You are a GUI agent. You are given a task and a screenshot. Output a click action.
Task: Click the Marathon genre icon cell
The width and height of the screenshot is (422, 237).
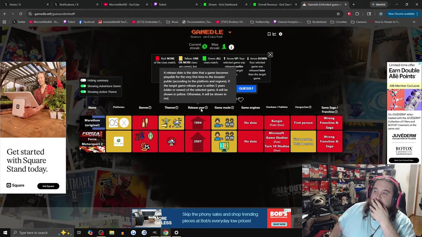(145, 123)
